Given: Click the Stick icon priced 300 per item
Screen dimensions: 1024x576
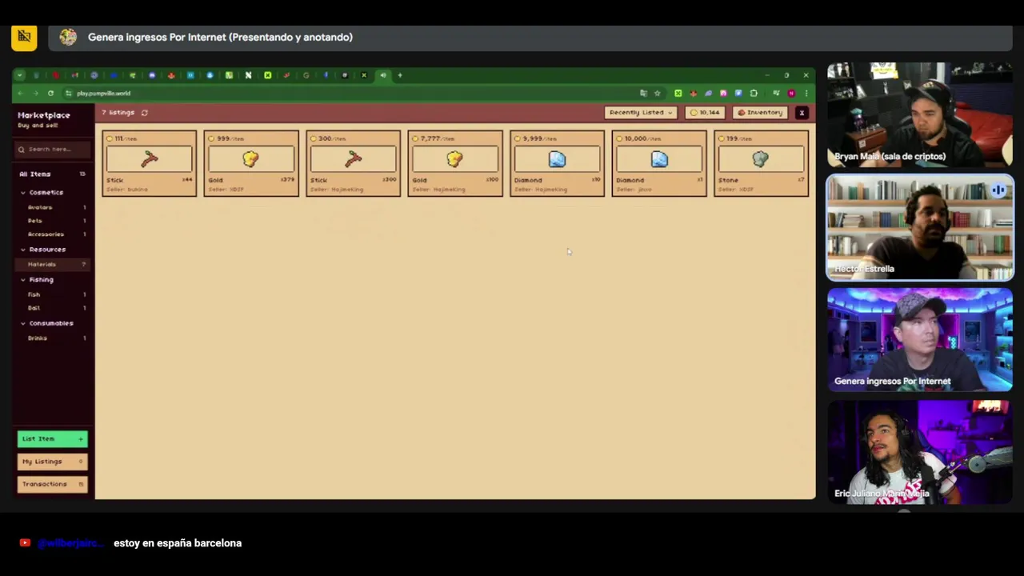Looking at the screenshot, I should 354,159.
